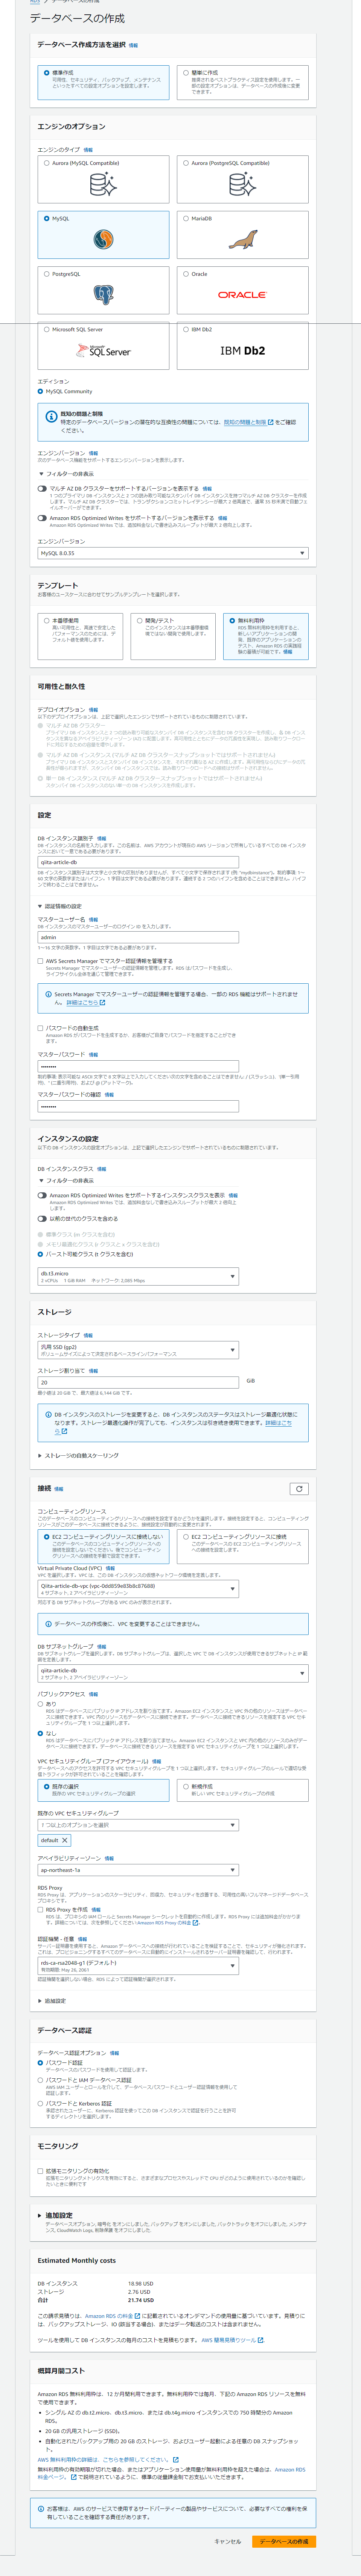
Task: Collapse 認証情報の設定 section
Action: point(60,906)
